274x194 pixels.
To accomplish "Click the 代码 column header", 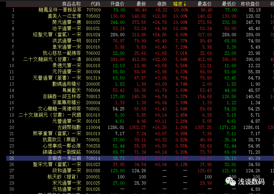I will click(x=95, y=4).
